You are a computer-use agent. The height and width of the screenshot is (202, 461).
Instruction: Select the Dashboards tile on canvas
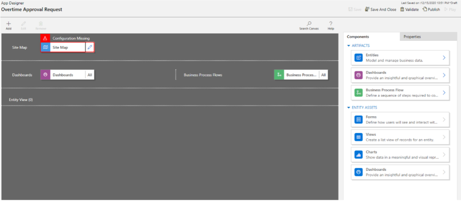(x=68, y=75)
